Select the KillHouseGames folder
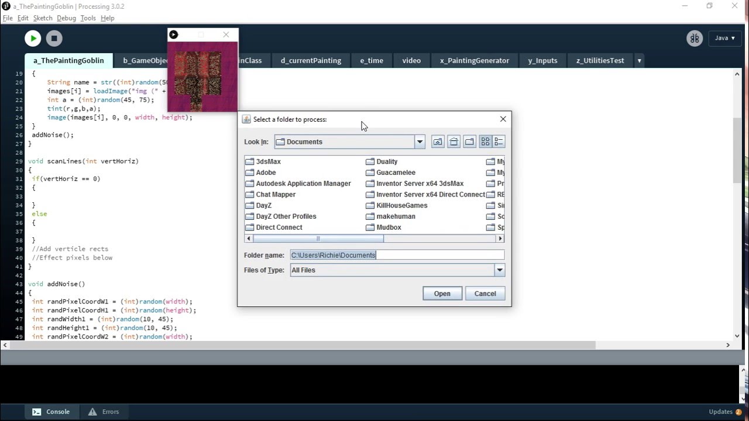The image size is (749, 421). pos(396,205)
